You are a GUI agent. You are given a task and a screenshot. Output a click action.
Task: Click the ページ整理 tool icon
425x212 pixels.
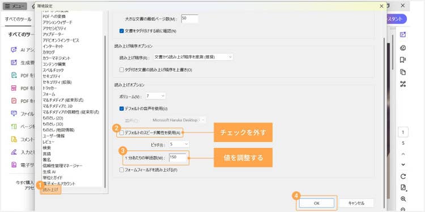click(x=14, y=126)
